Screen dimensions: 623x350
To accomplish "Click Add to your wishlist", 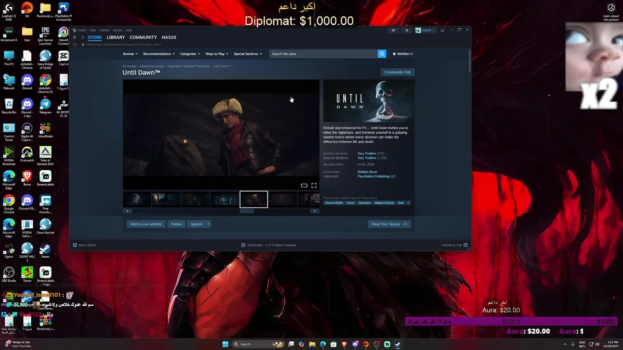I will click(x=146, y=224).
